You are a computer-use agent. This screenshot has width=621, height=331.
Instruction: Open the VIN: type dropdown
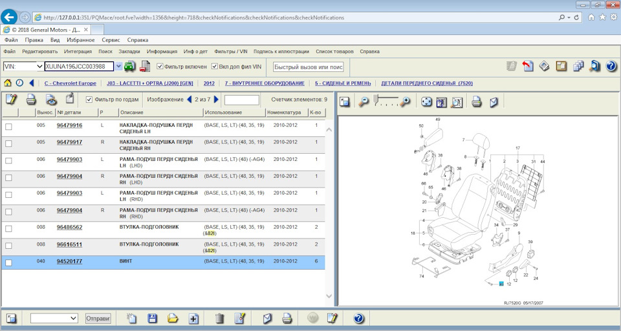coord(23,67)
